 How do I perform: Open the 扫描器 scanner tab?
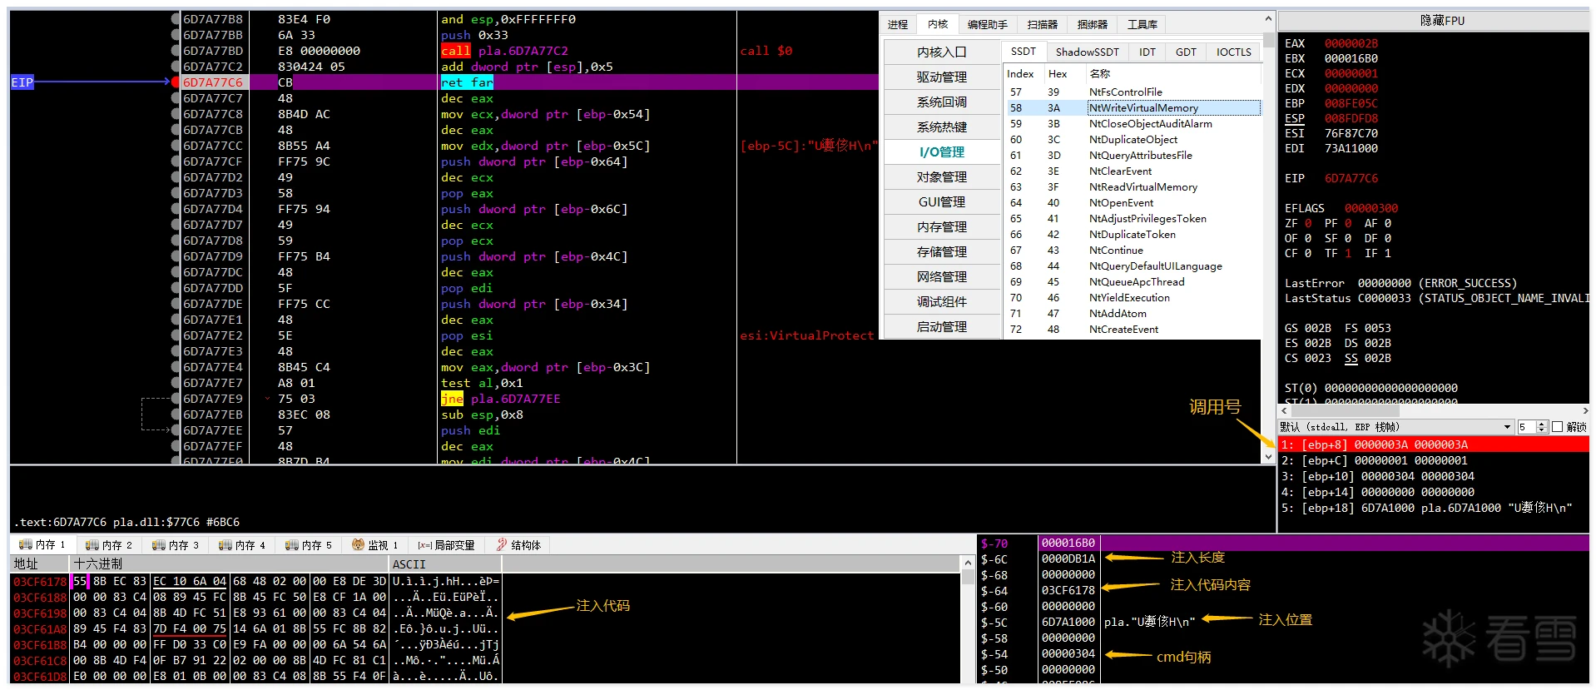[1042, 25]
